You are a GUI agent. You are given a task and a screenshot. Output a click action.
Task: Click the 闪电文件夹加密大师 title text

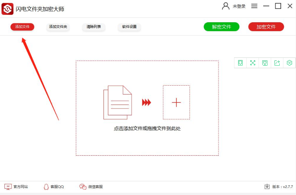40,9
